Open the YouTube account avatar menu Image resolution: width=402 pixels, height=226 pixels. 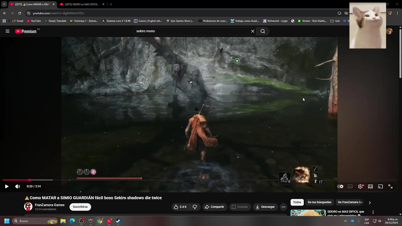(x=389, y=31)
